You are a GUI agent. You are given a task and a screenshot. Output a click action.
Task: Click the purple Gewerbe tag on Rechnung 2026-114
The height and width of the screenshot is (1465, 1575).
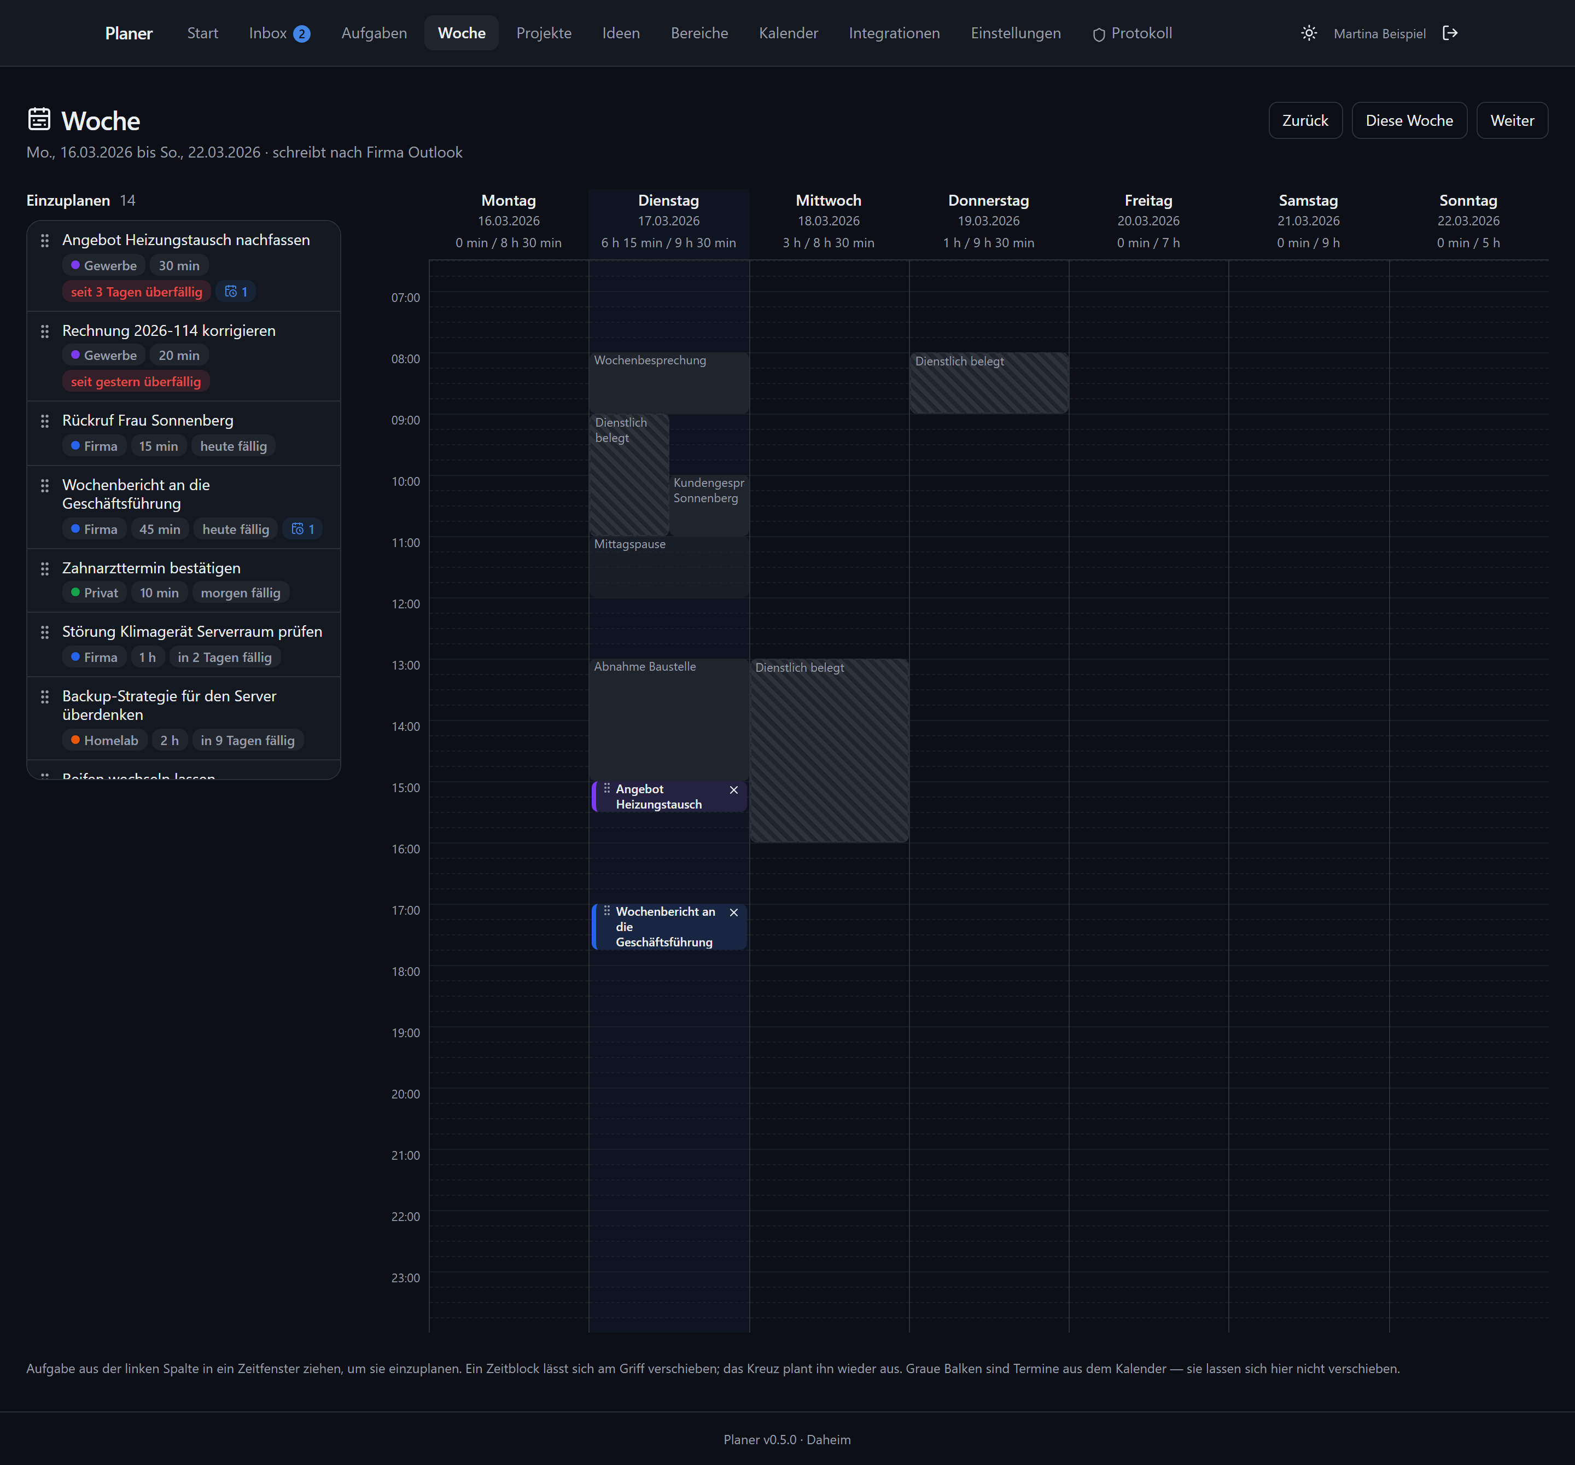pyautogui.click(x=104, y=356)
